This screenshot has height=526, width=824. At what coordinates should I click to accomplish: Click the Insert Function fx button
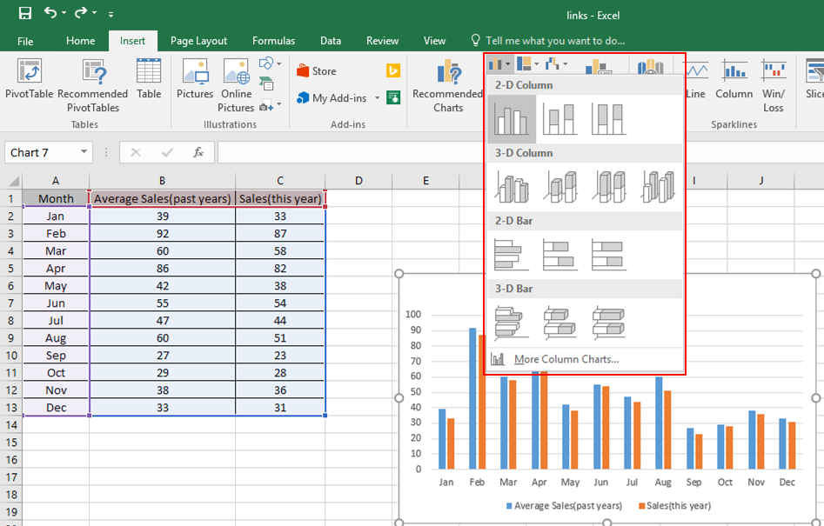pyautogui.click(x=198, y=152)
